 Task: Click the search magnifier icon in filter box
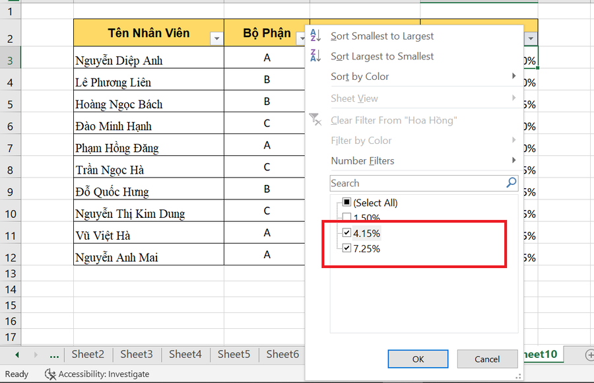point(511,183)
